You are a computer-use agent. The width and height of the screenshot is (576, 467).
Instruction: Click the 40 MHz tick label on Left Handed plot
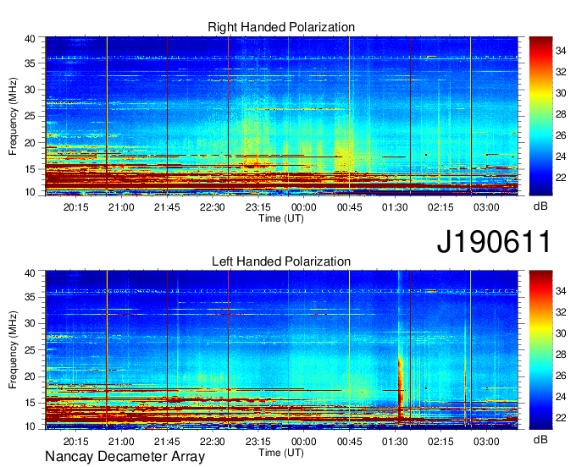pos(30,273)
